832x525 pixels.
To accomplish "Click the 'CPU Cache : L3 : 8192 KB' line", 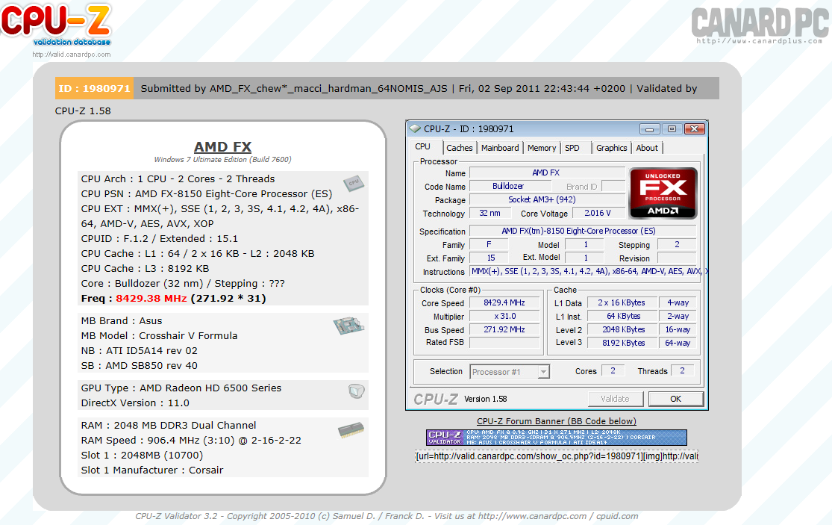I will click(x=145, y=269).
